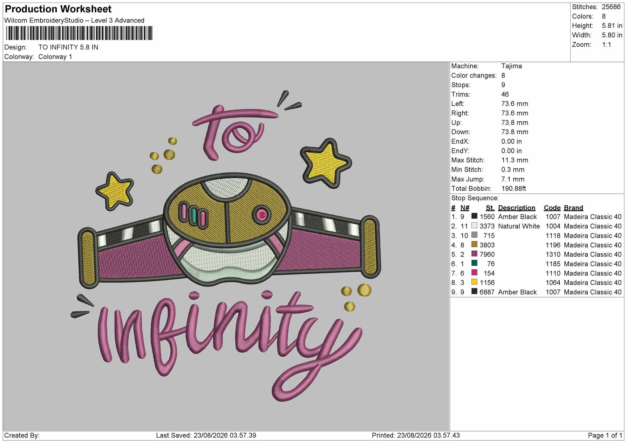Click the Down value 73.8 mm
This screenshot has height=443, width=627.
pos(515,132)
